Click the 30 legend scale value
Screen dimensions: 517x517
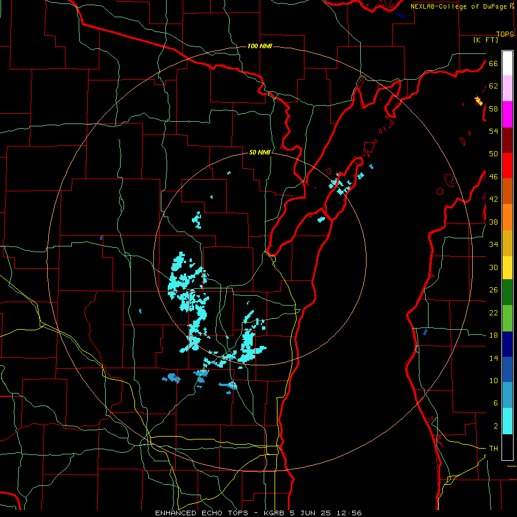493,267
